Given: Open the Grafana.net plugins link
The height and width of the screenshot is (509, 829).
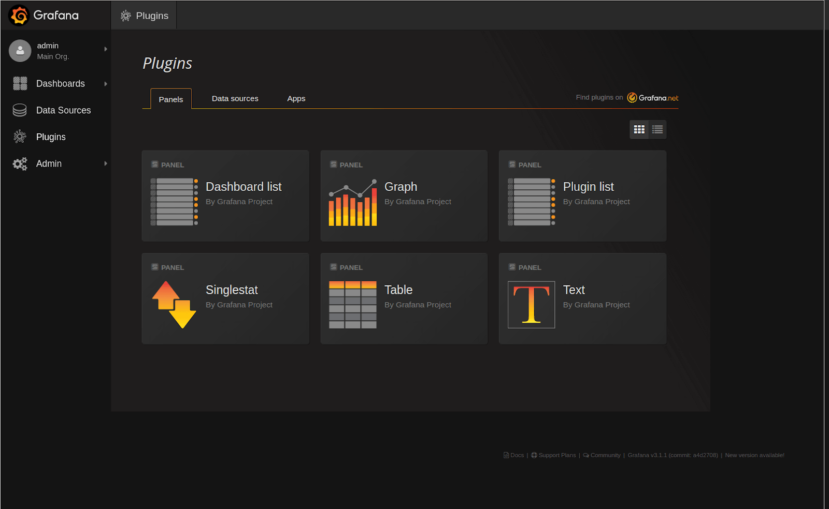Looking at the screenshot, I should [652, 97].
